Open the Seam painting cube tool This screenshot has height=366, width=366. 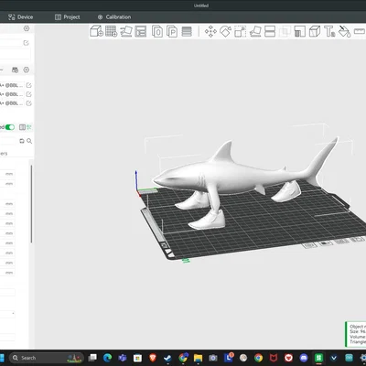[315, 31]
